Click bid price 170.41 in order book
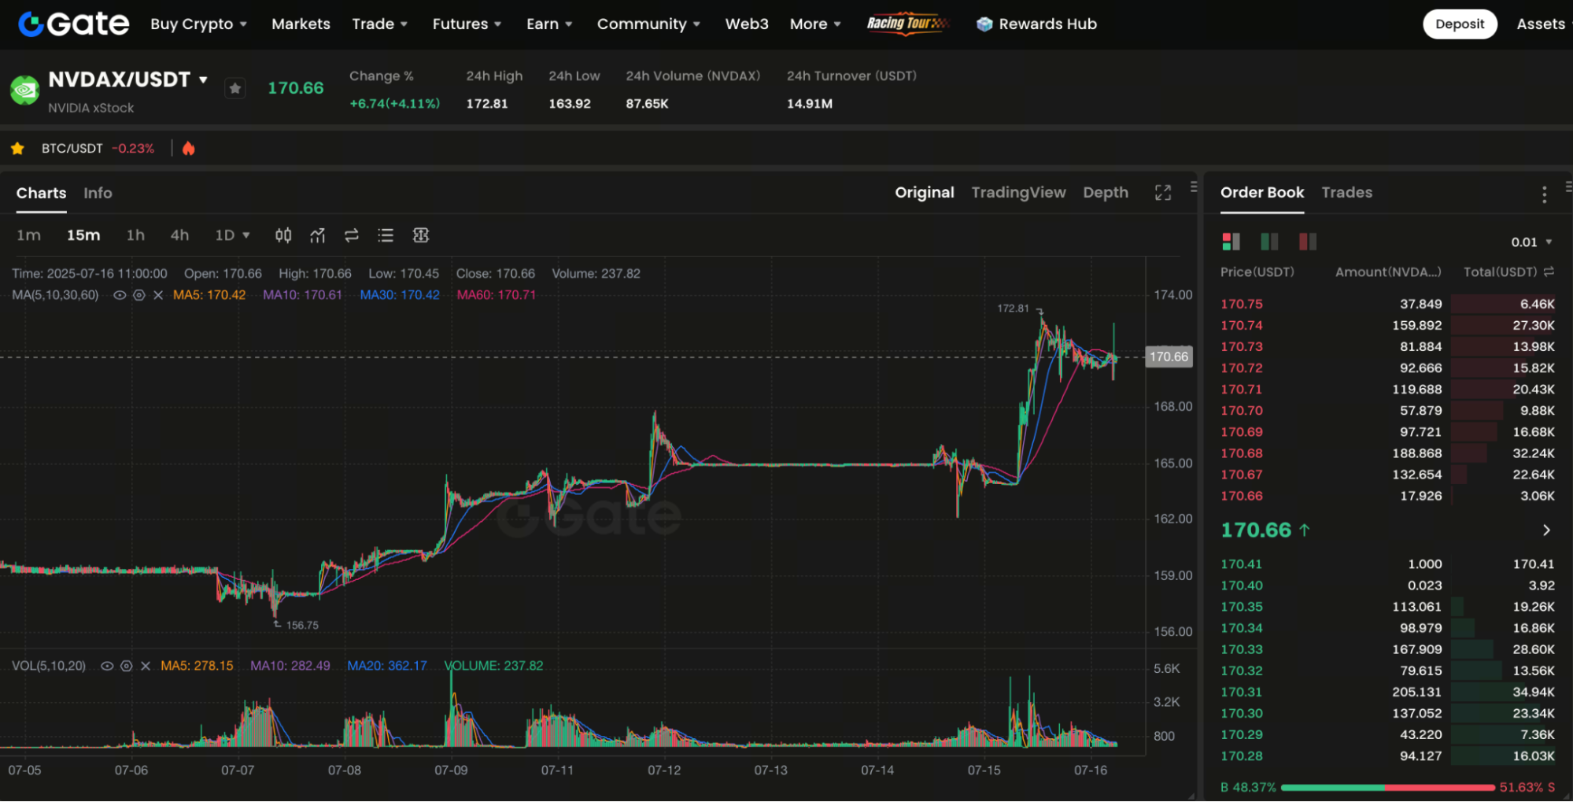This screenshot has width=1573, height=802. coord(1242,564)
